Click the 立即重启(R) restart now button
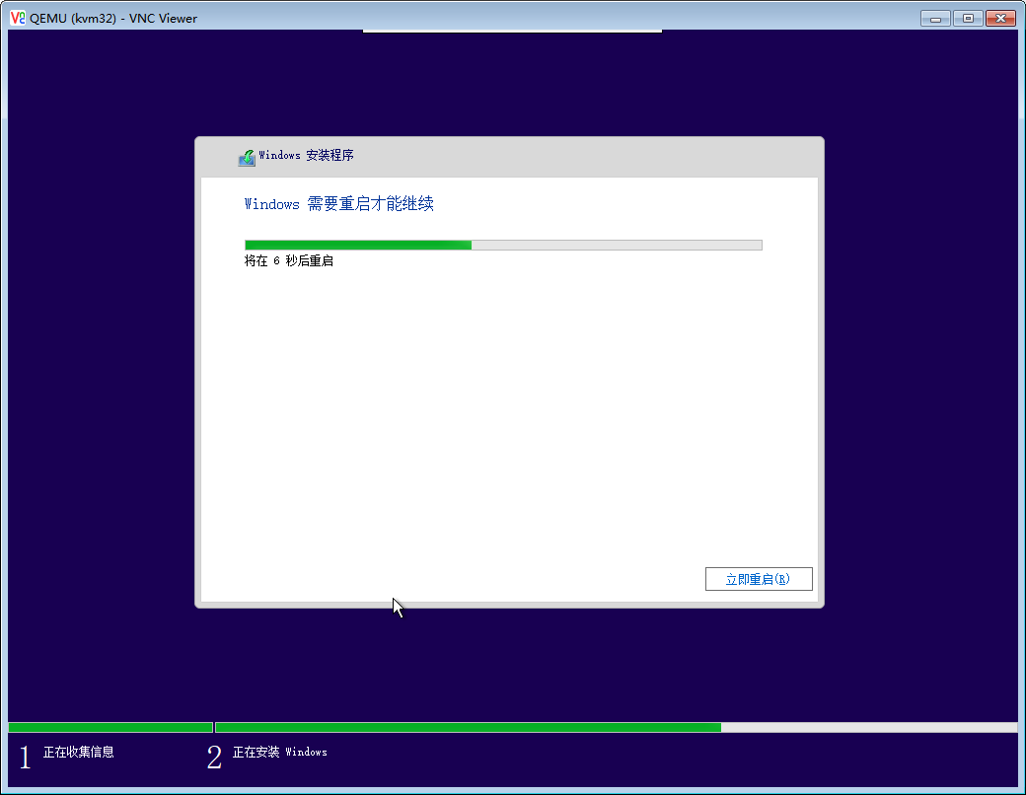Viewport: 1026px width, 795px height. (x=759, y=579)
